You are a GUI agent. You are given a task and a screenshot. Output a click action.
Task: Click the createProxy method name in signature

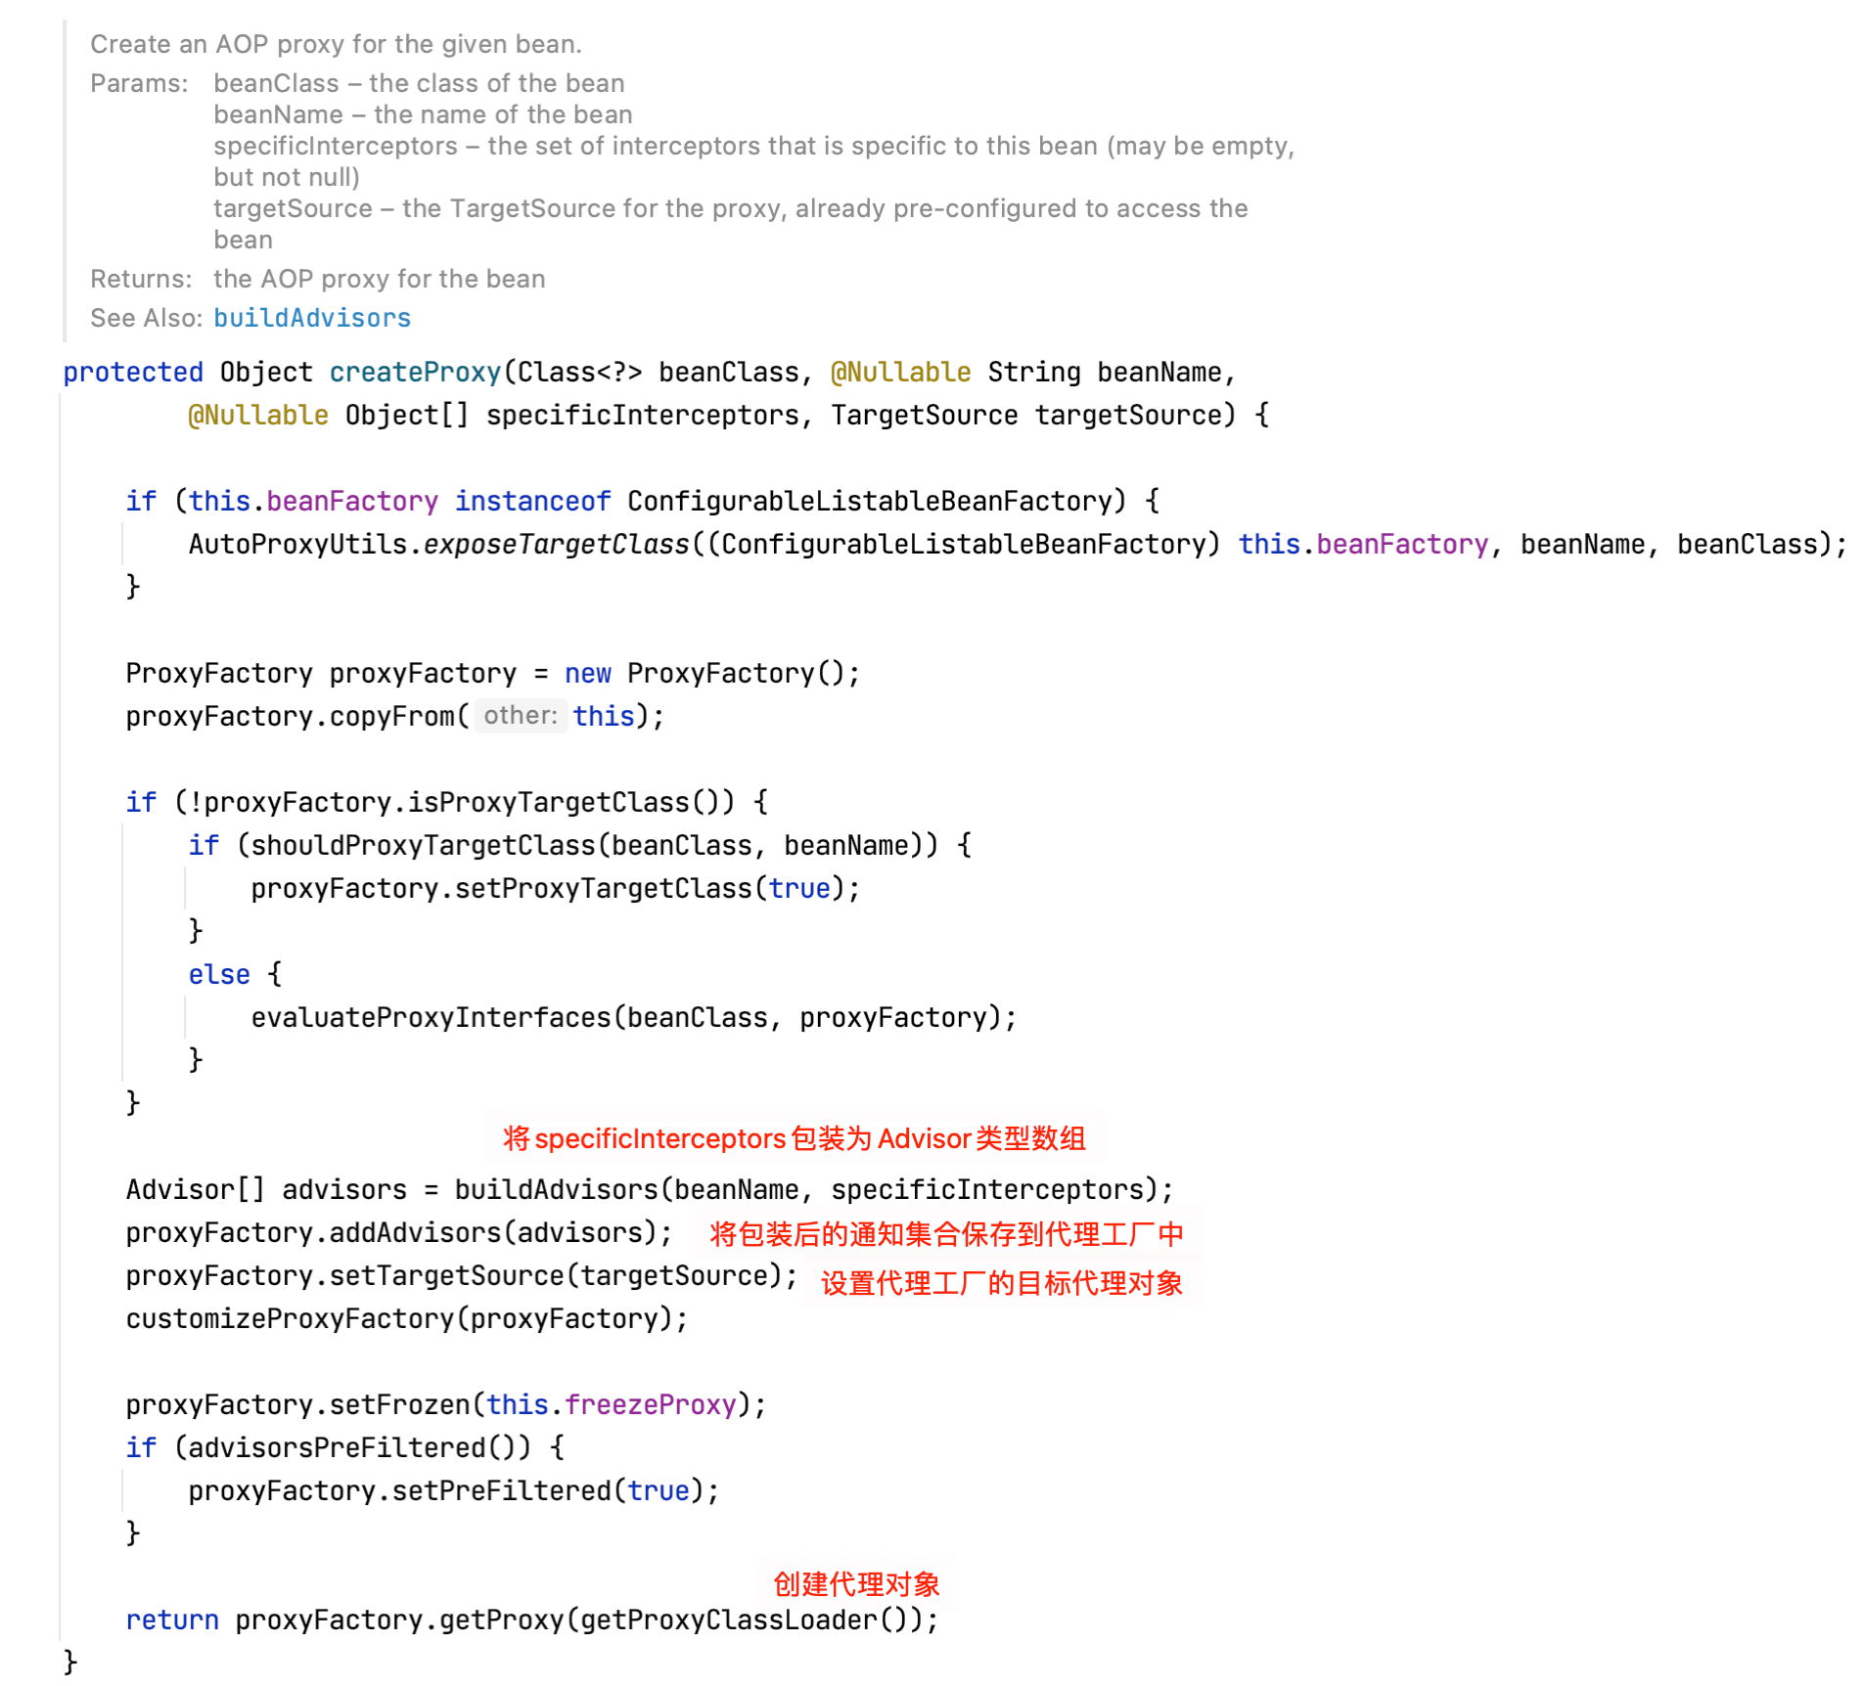pyautogui.click(x=415, y=373)
